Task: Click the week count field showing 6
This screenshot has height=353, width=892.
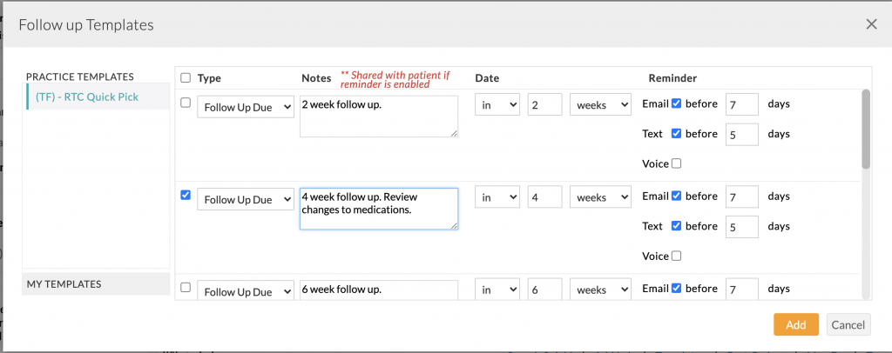Action: pyautogui.click(x=544, y=290)
